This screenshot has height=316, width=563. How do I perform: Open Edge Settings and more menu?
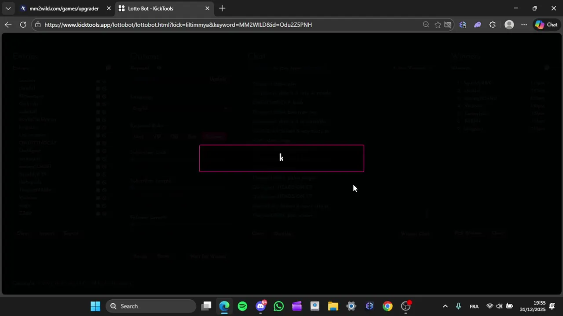pyautogui.click(x=524, y=25)
